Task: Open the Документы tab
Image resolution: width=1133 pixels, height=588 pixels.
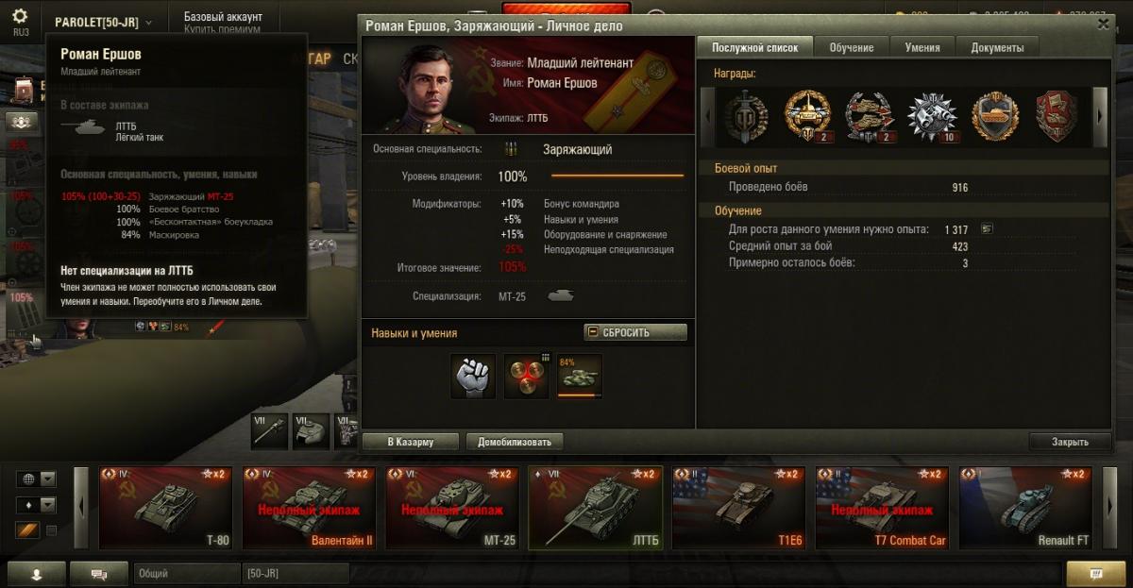Action: pos(998,47)
